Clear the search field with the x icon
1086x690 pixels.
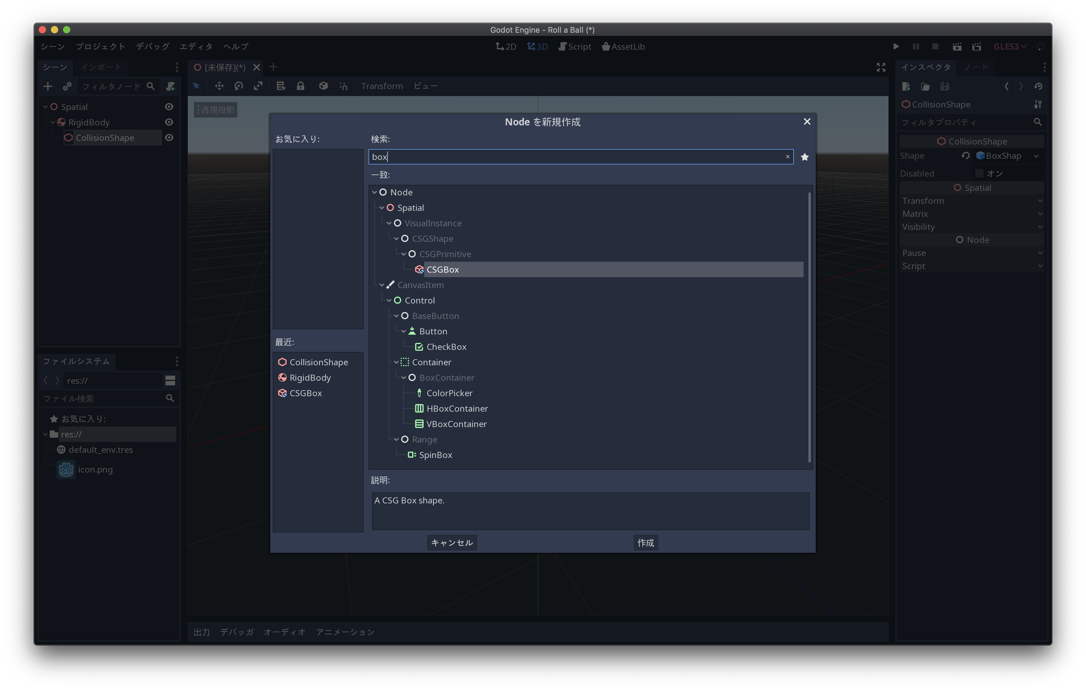pyautogui.click(x=788, y=157)
